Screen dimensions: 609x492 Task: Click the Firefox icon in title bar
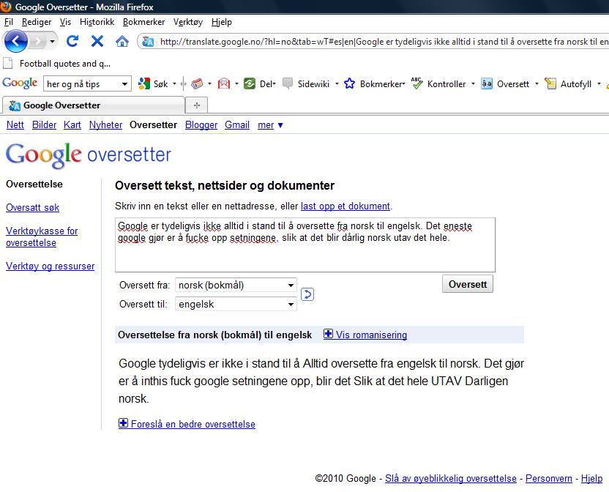[6, 7]
